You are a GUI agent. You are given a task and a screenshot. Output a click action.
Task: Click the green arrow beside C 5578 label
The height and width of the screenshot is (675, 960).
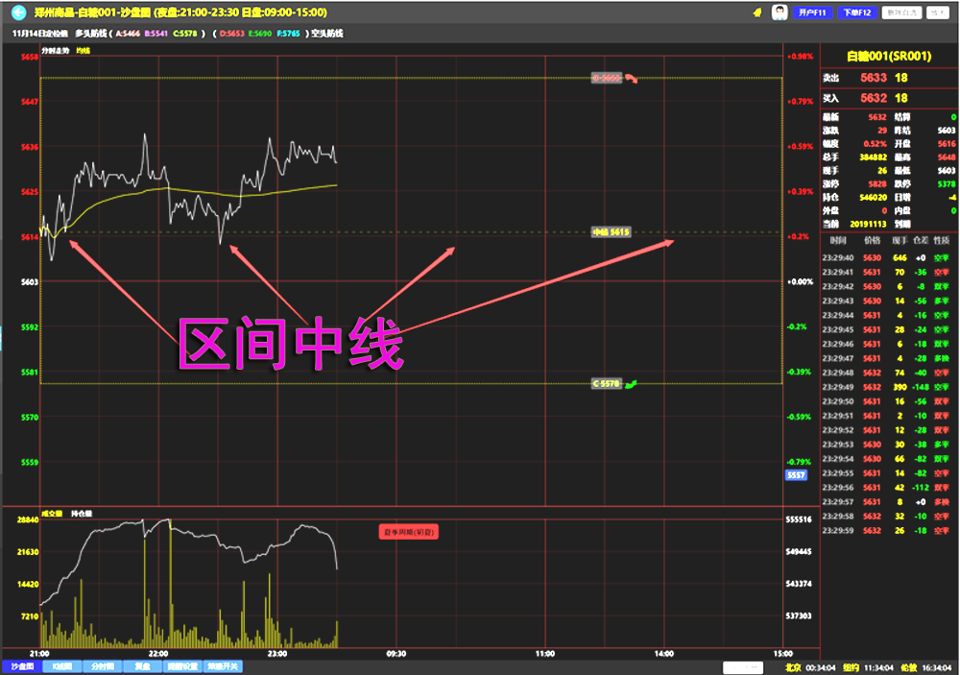(631, 383)
